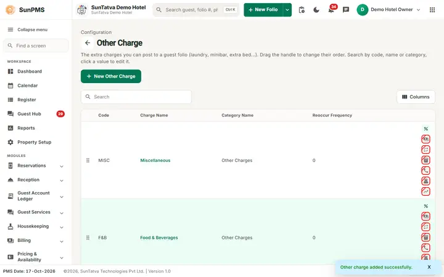Click the Charge Name column header

[x=154, y=115]
